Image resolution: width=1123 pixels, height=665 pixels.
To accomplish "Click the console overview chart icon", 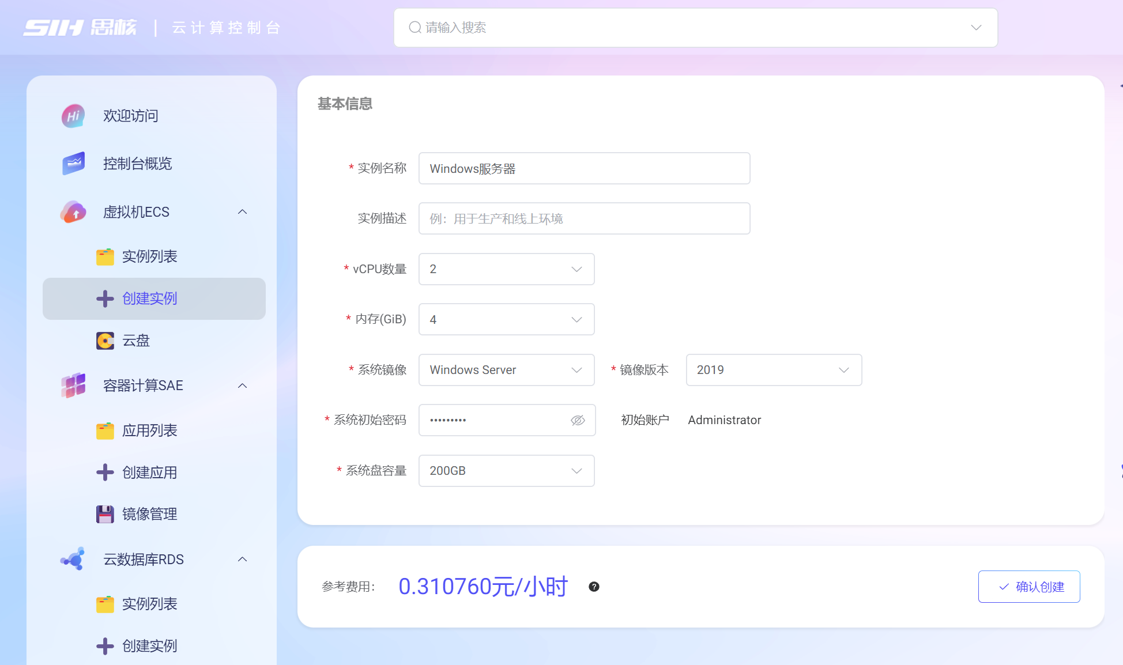I will point(73,164).
